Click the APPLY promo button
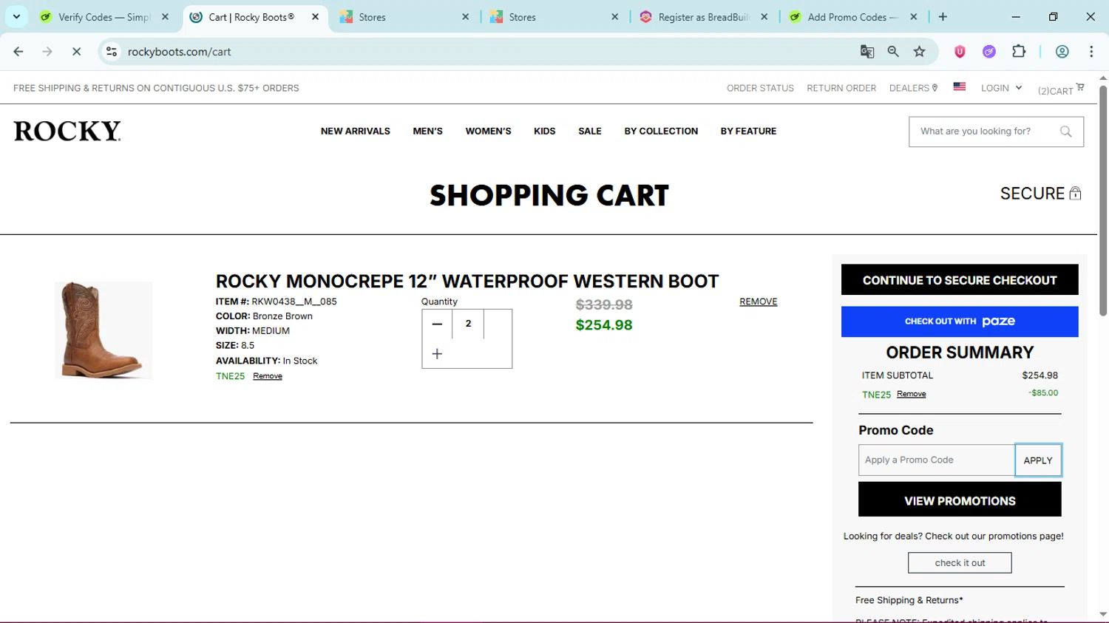The height and width of the screenshot is (623, 1109). 1038,460
